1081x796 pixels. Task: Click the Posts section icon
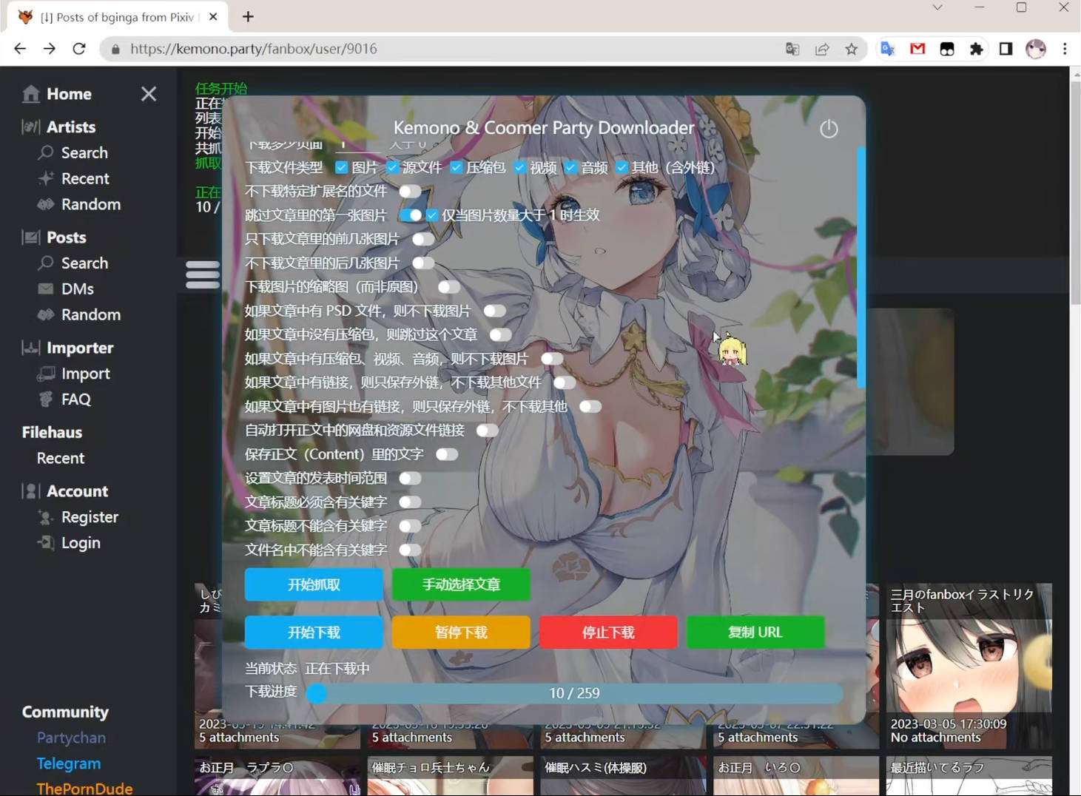click(31, 237)
